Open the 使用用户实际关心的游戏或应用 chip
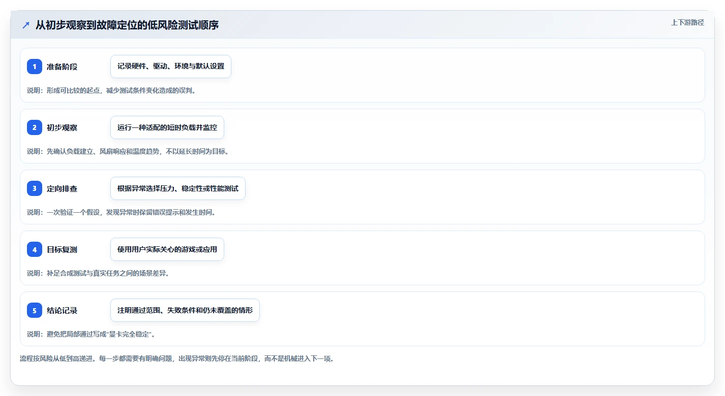 167,249
